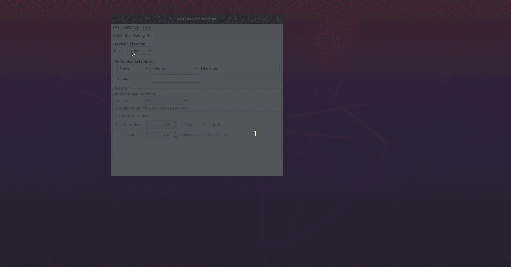Switch to the DMM tab
The width and height of the screenshot is (511, 267).
(x=118, y=36)
